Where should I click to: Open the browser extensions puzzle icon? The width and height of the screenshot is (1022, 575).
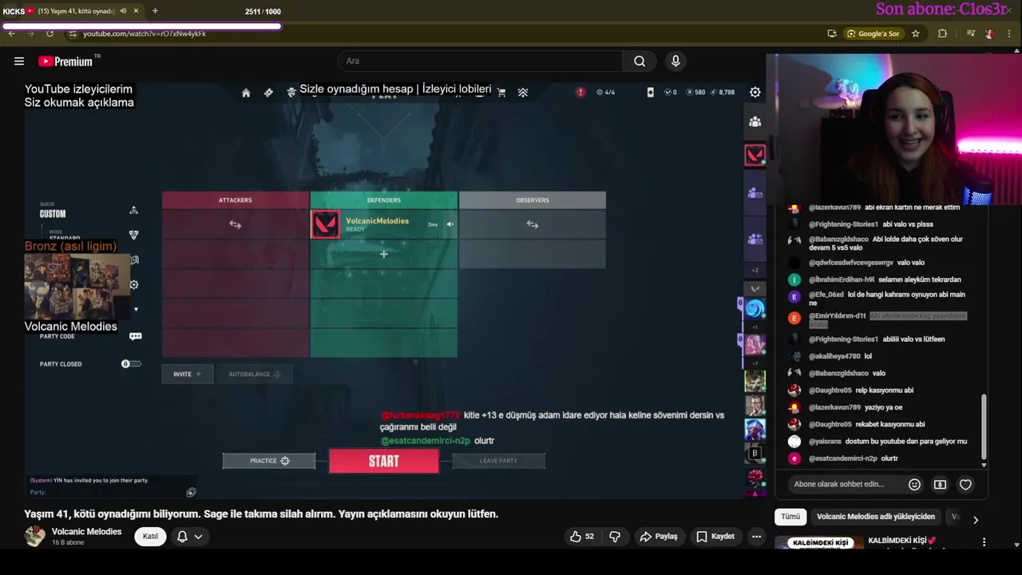942,34
